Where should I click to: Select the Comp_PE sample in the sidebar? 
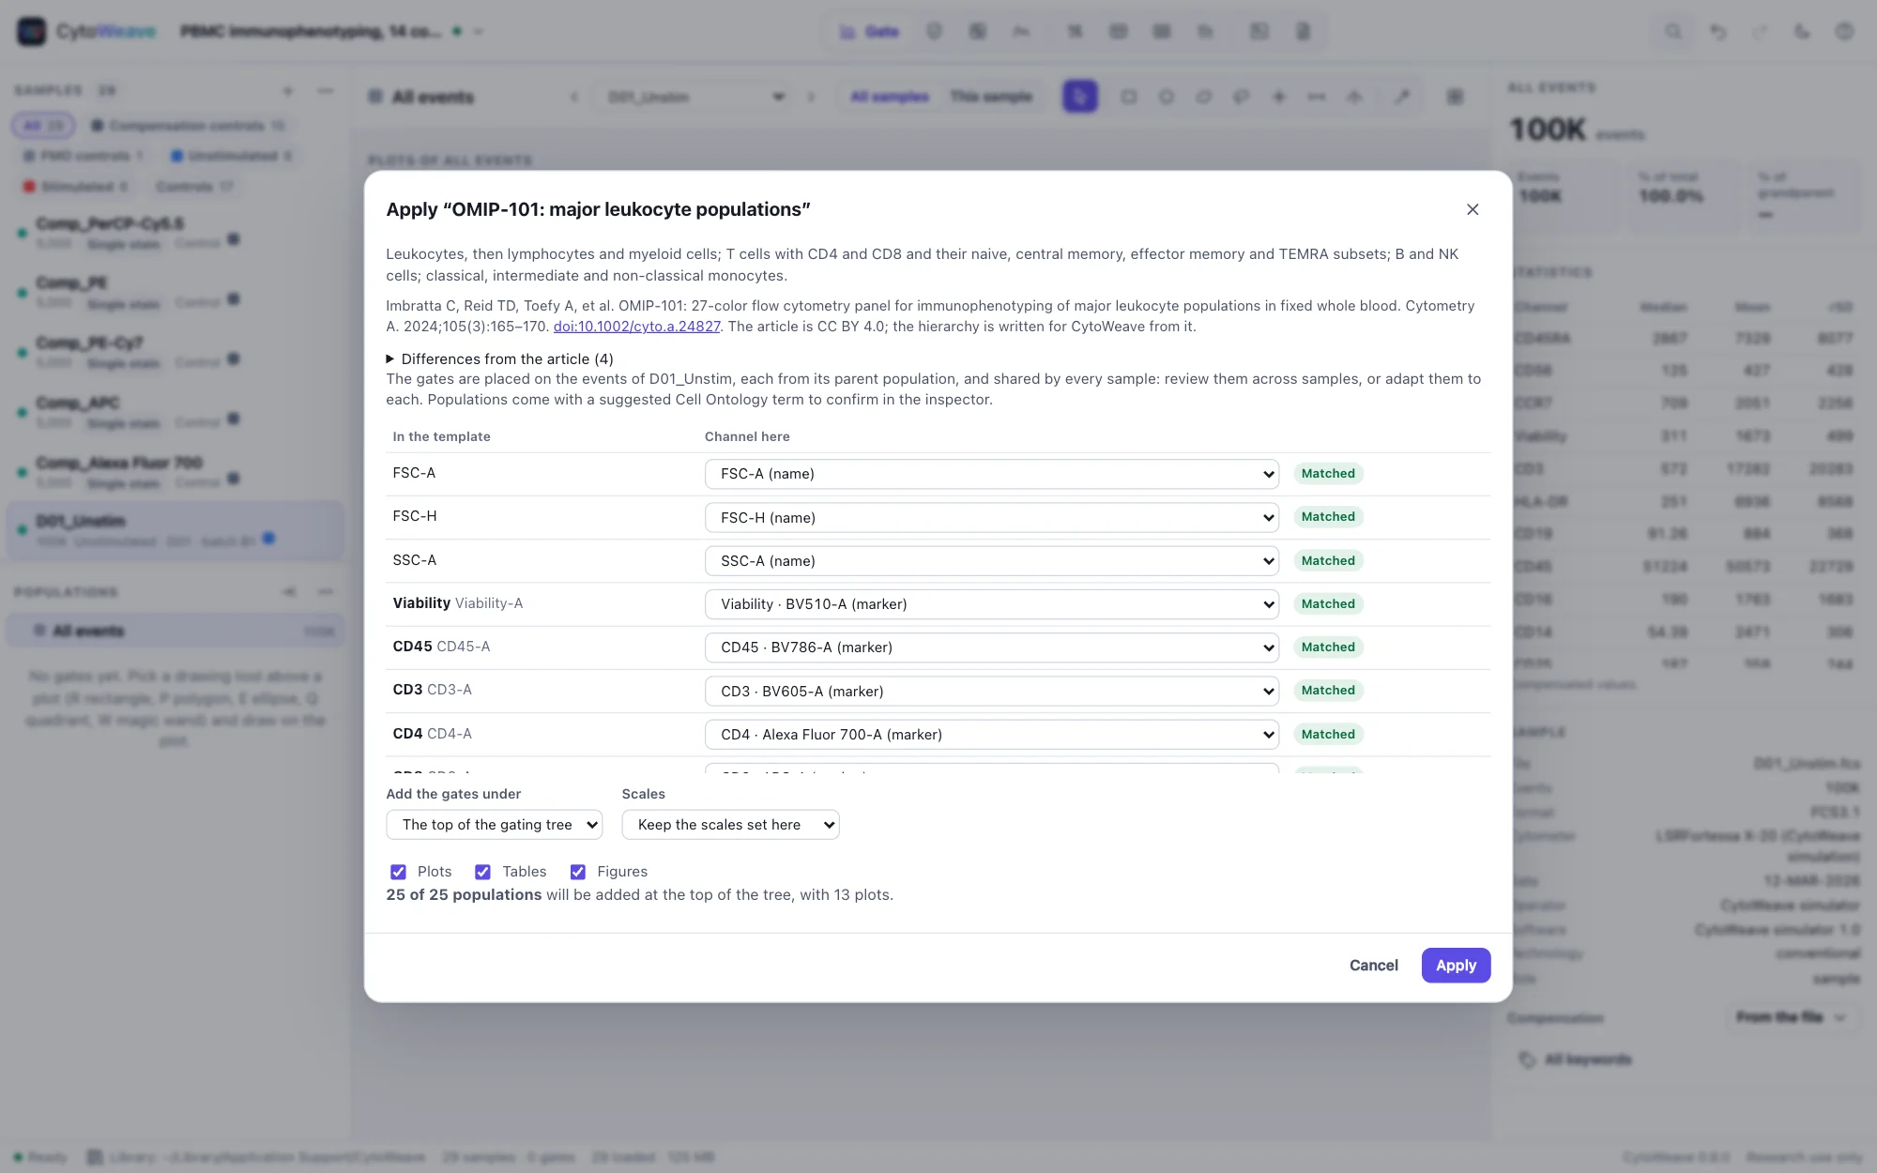(175, 292)
